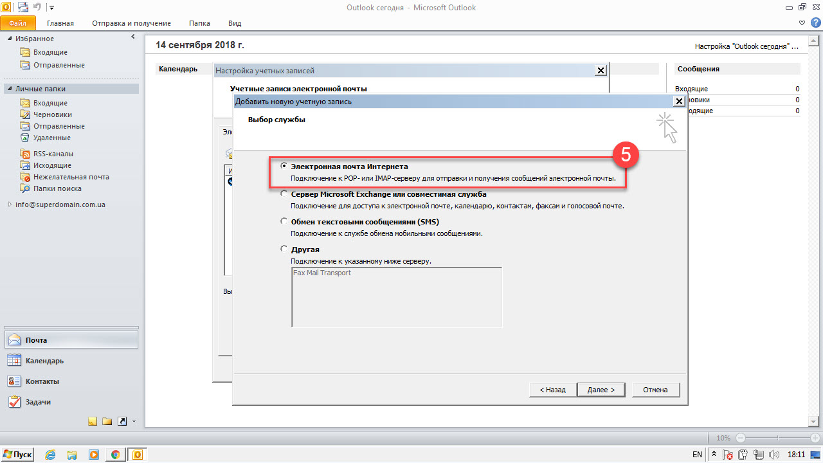Image resolution: width=823 pixels, height=463 pixels.
Task: Close the Добавить новую учетную запись dialog
Action: [678, 102]
